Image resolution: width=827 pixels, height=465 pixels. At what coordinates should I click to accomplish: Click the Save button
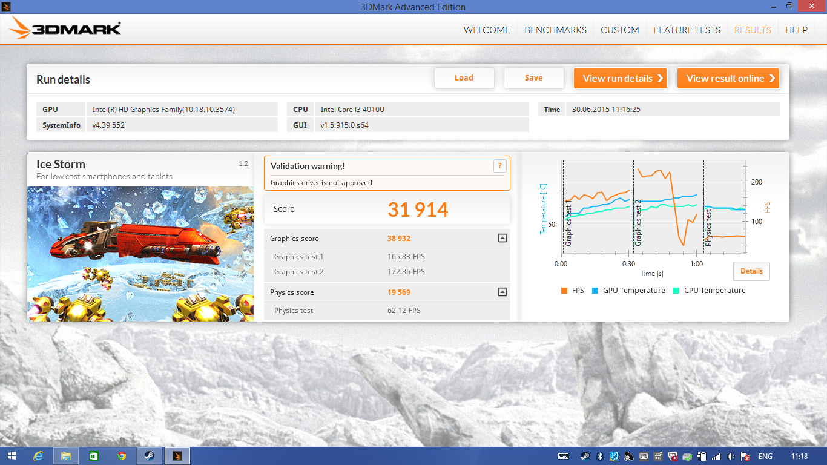pyautogui.click(x=534, y=78)
